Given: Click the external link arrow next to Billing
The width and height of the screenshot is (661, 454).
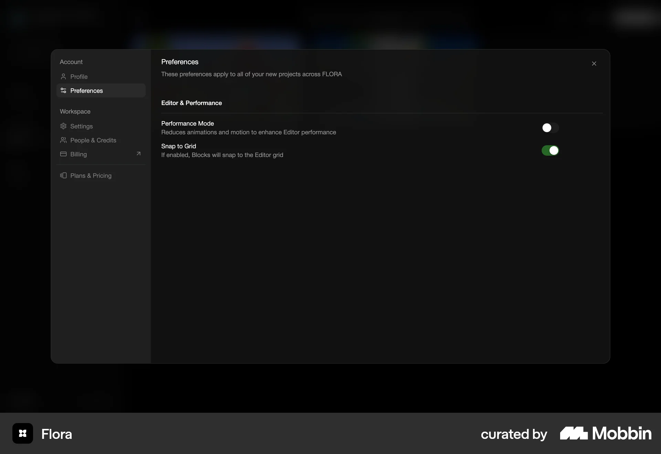Looking at the screenshot, I should pyautogui.click(x=138, y=154).
